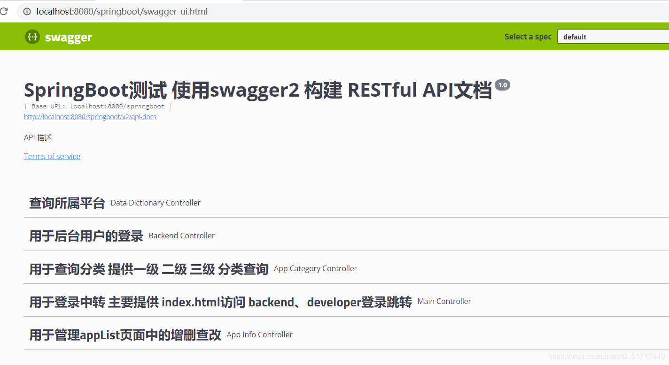Click the site info icon in address bar
Viewport: 669px width, 365px height.
pos(27,11)
